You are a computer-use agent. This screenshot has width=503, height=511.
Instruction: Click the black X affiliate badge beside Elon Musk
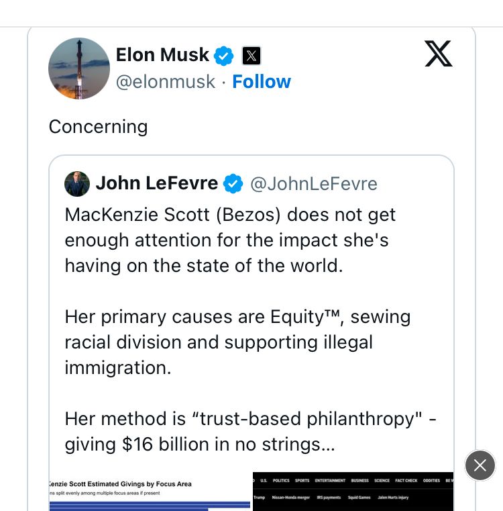(251, 56)
